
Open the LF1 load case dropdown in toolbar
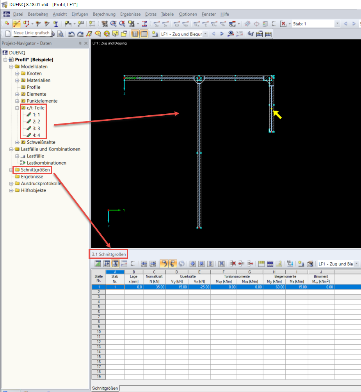tap(205, 34)
